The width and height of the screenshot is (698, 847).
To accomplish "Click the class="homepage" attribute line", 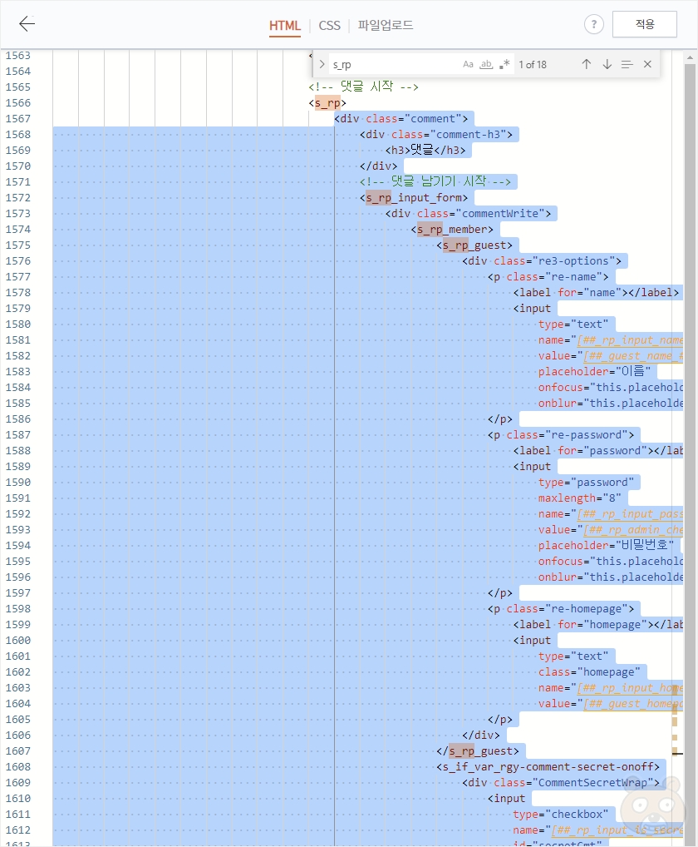I will tap(589, 672).
